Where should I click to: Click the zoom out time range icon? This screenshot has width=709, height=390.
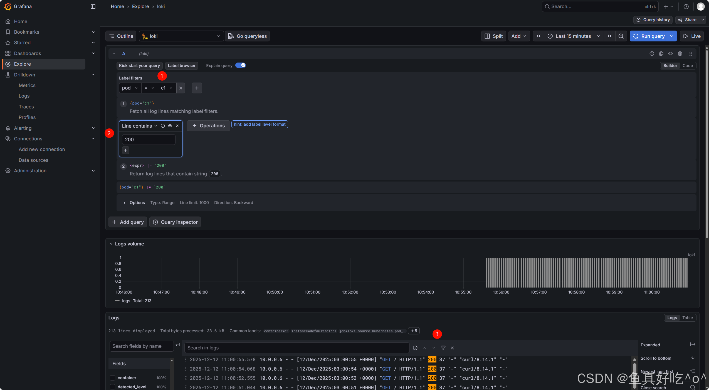coord(621,36)
